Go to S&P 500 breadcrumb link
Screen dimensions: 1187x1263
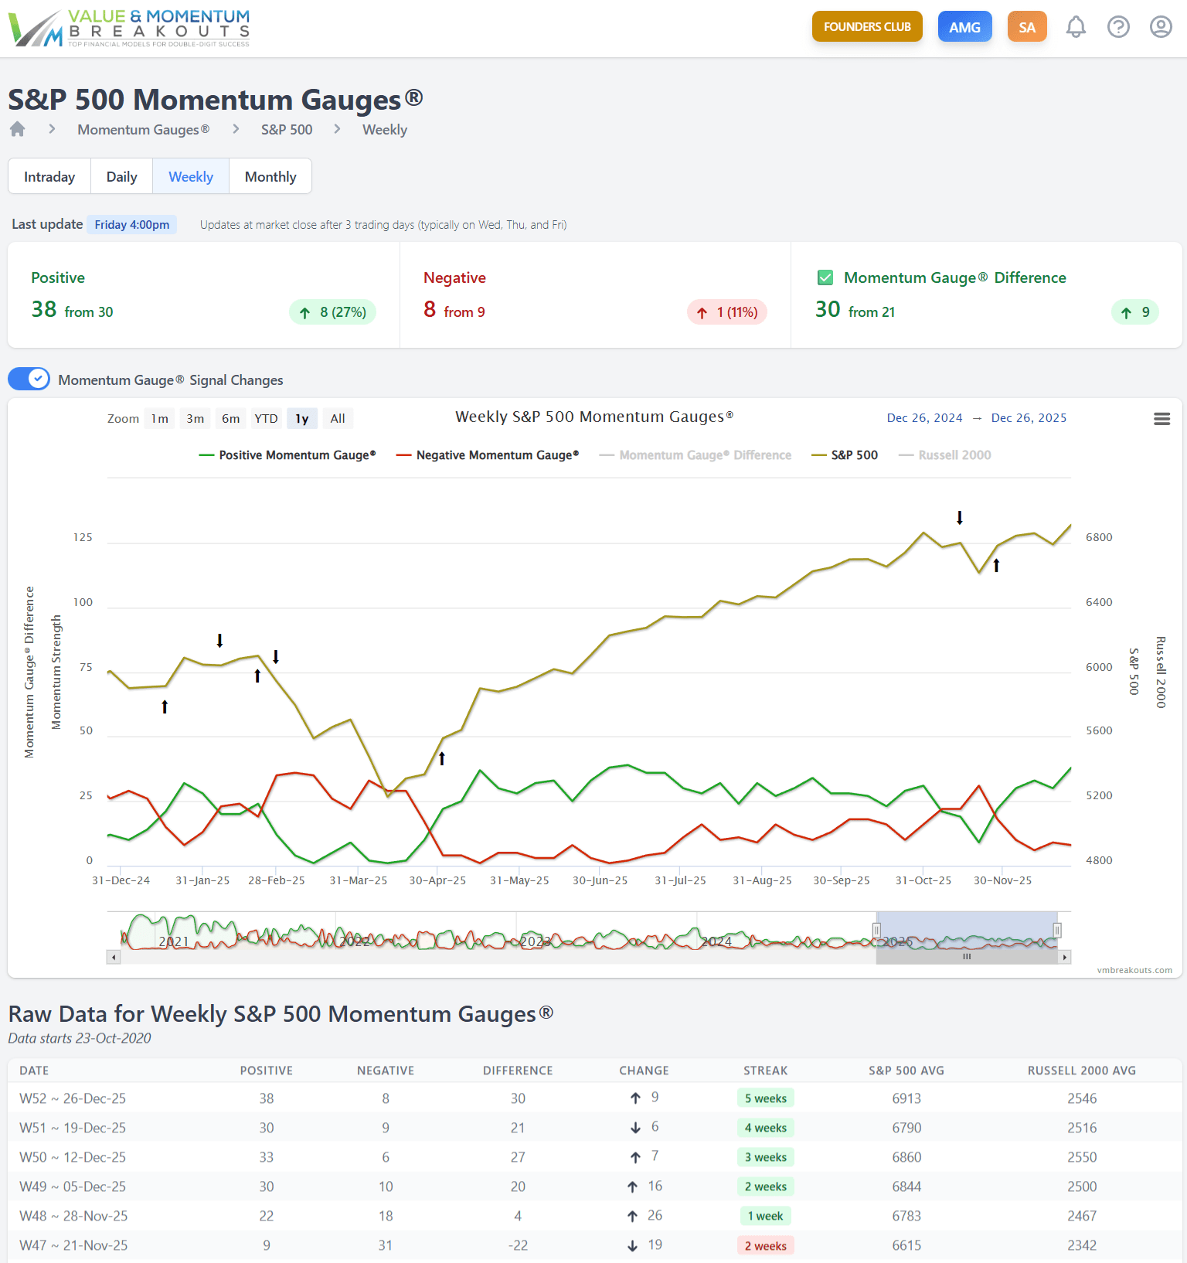[287, 130]
